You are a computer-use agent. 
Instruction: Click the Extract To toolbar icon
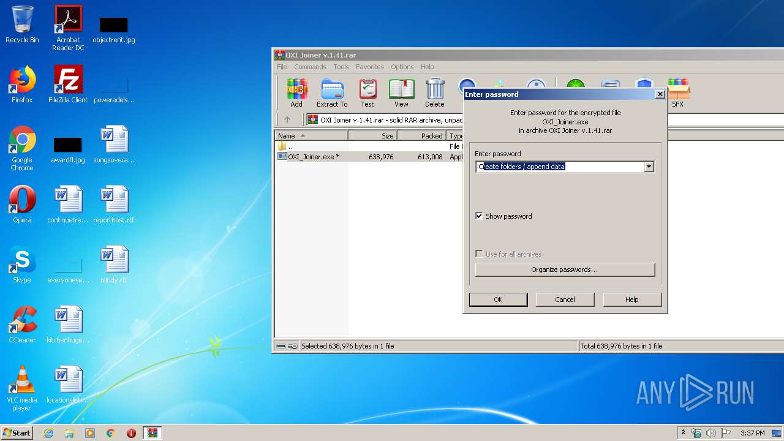click(x=332, y=93)
